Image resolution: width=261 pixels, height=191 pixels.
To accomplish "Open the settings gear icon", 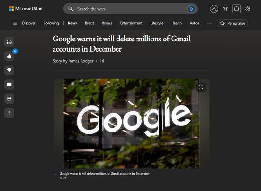I will pos(247,9).
